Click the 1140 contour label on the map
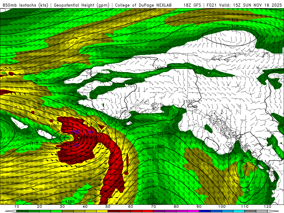Image resolution: width=284 pixels, height=213 pixels. point(60,153)
